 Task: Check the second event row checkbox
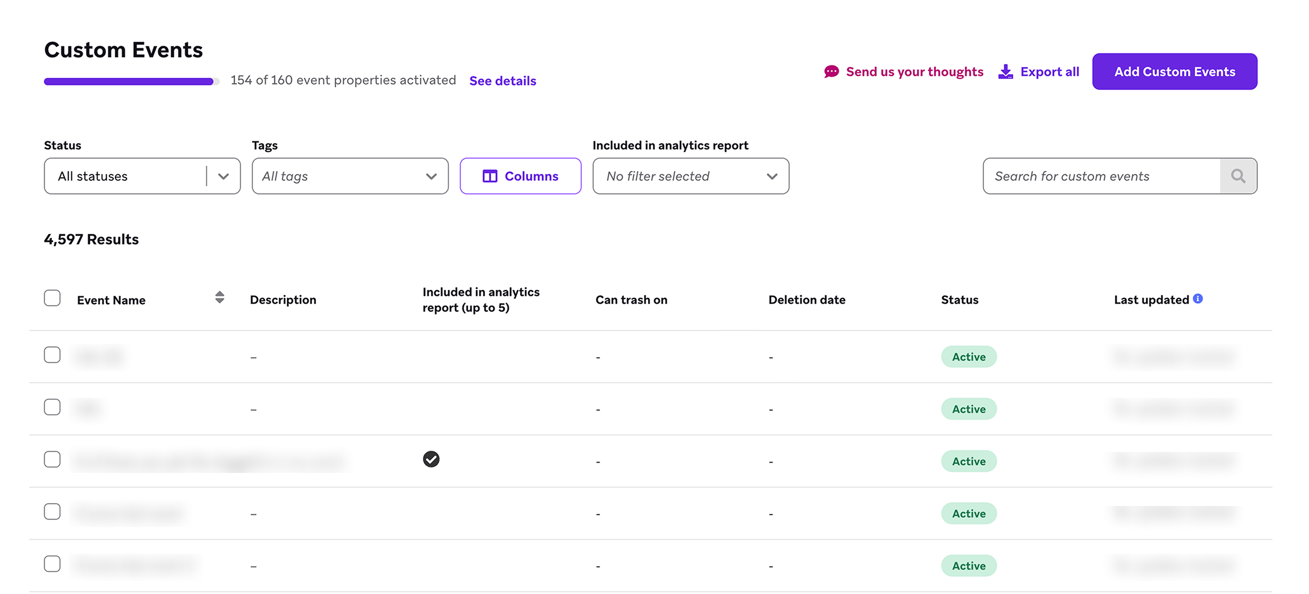click(52, 407)
